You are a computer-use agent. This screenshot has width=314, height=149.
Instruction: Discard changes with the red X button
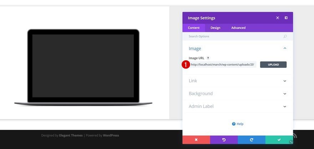tap(196, 140)
